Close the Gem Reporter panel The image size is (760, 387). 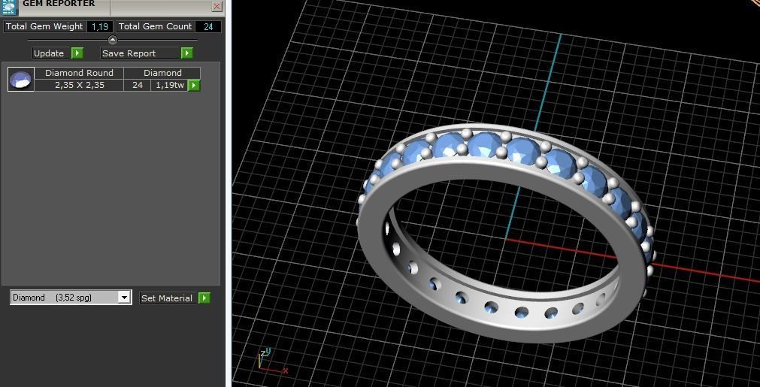coord(217,6)
